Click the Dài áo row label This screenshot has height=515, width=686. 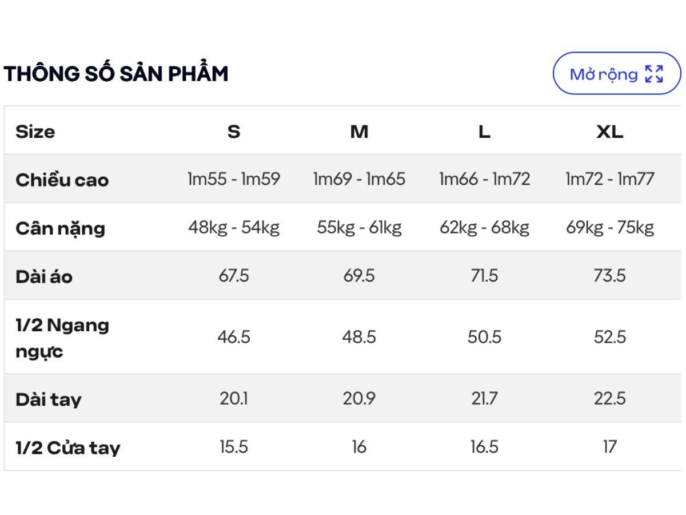[x=44, y=276]
